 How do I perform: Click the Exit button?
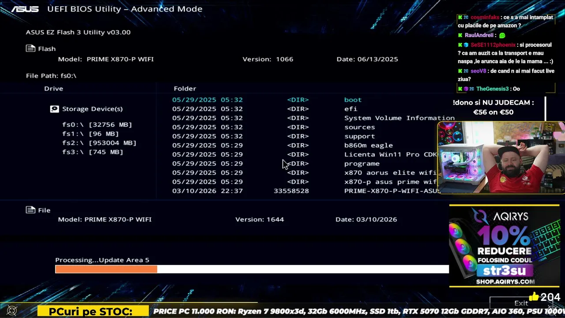point(521,303)
